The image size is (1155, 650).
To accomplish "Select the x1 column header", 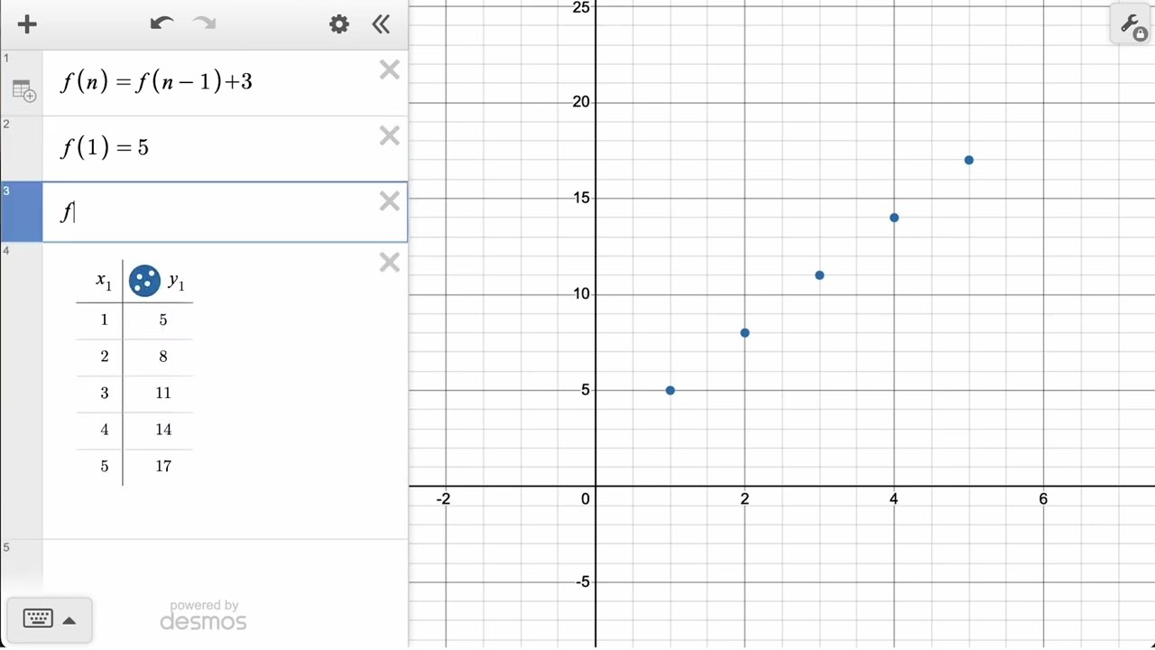I will coord(104,281).
